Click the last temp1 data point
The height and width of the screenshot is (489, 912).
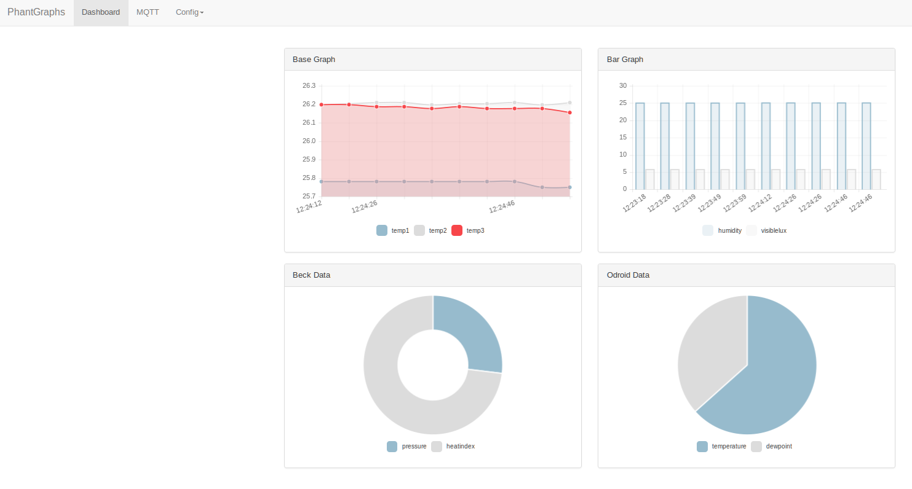(570, 187)
